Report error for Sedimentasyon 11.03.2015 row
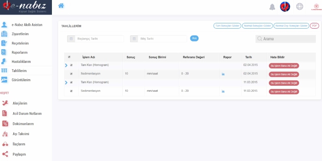 tap(284, 92)
